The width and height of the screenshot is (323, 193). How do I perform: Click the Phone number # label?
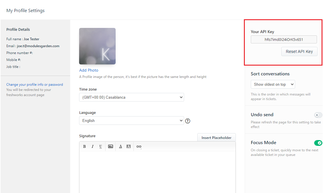click(20, 53)
